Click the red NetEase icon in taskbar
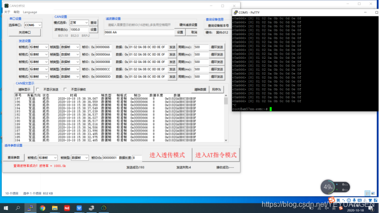The width and height of the screenshot is (379, 213). [67, 208]
